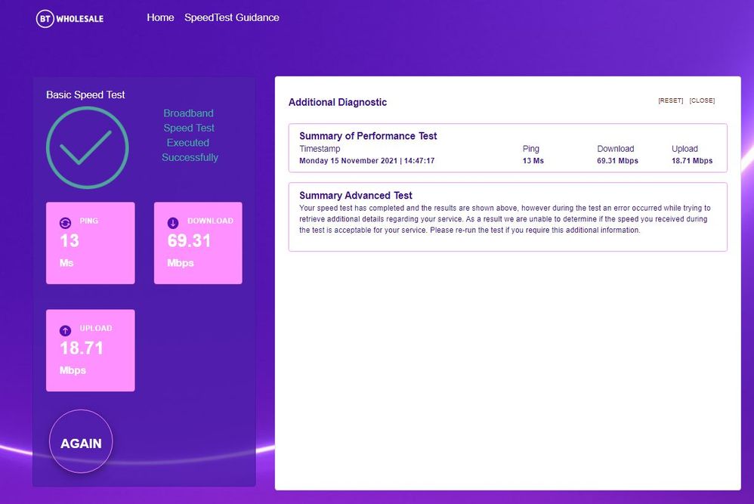Close the Additional Diagnostic panel
Viewport: 754px width, 504px height.
tap(702, 100)
